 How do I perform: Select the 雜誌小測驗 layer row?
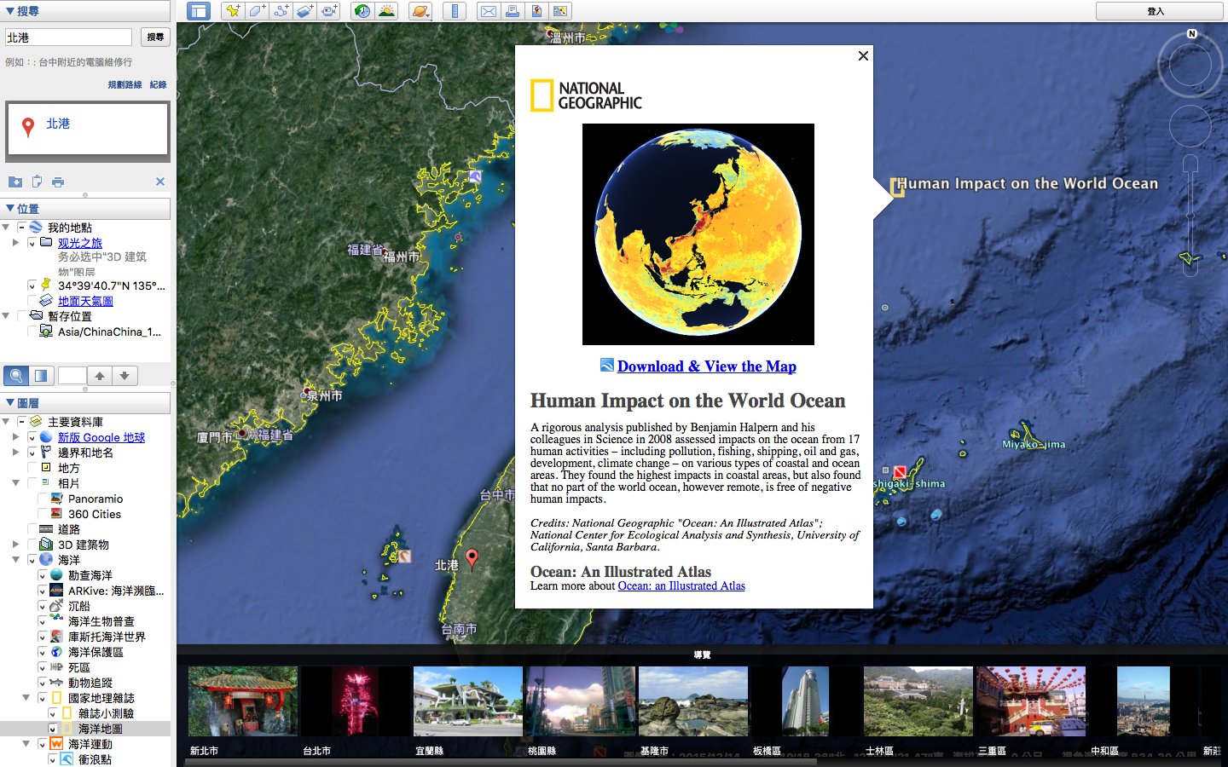click(85, 713)
